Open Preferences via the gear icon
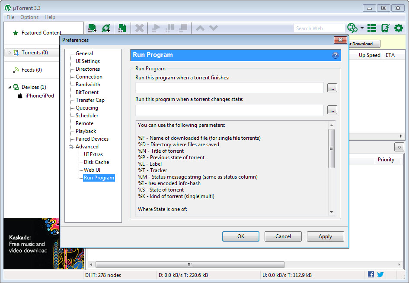409x283 pixels. [x=399, y=28]
